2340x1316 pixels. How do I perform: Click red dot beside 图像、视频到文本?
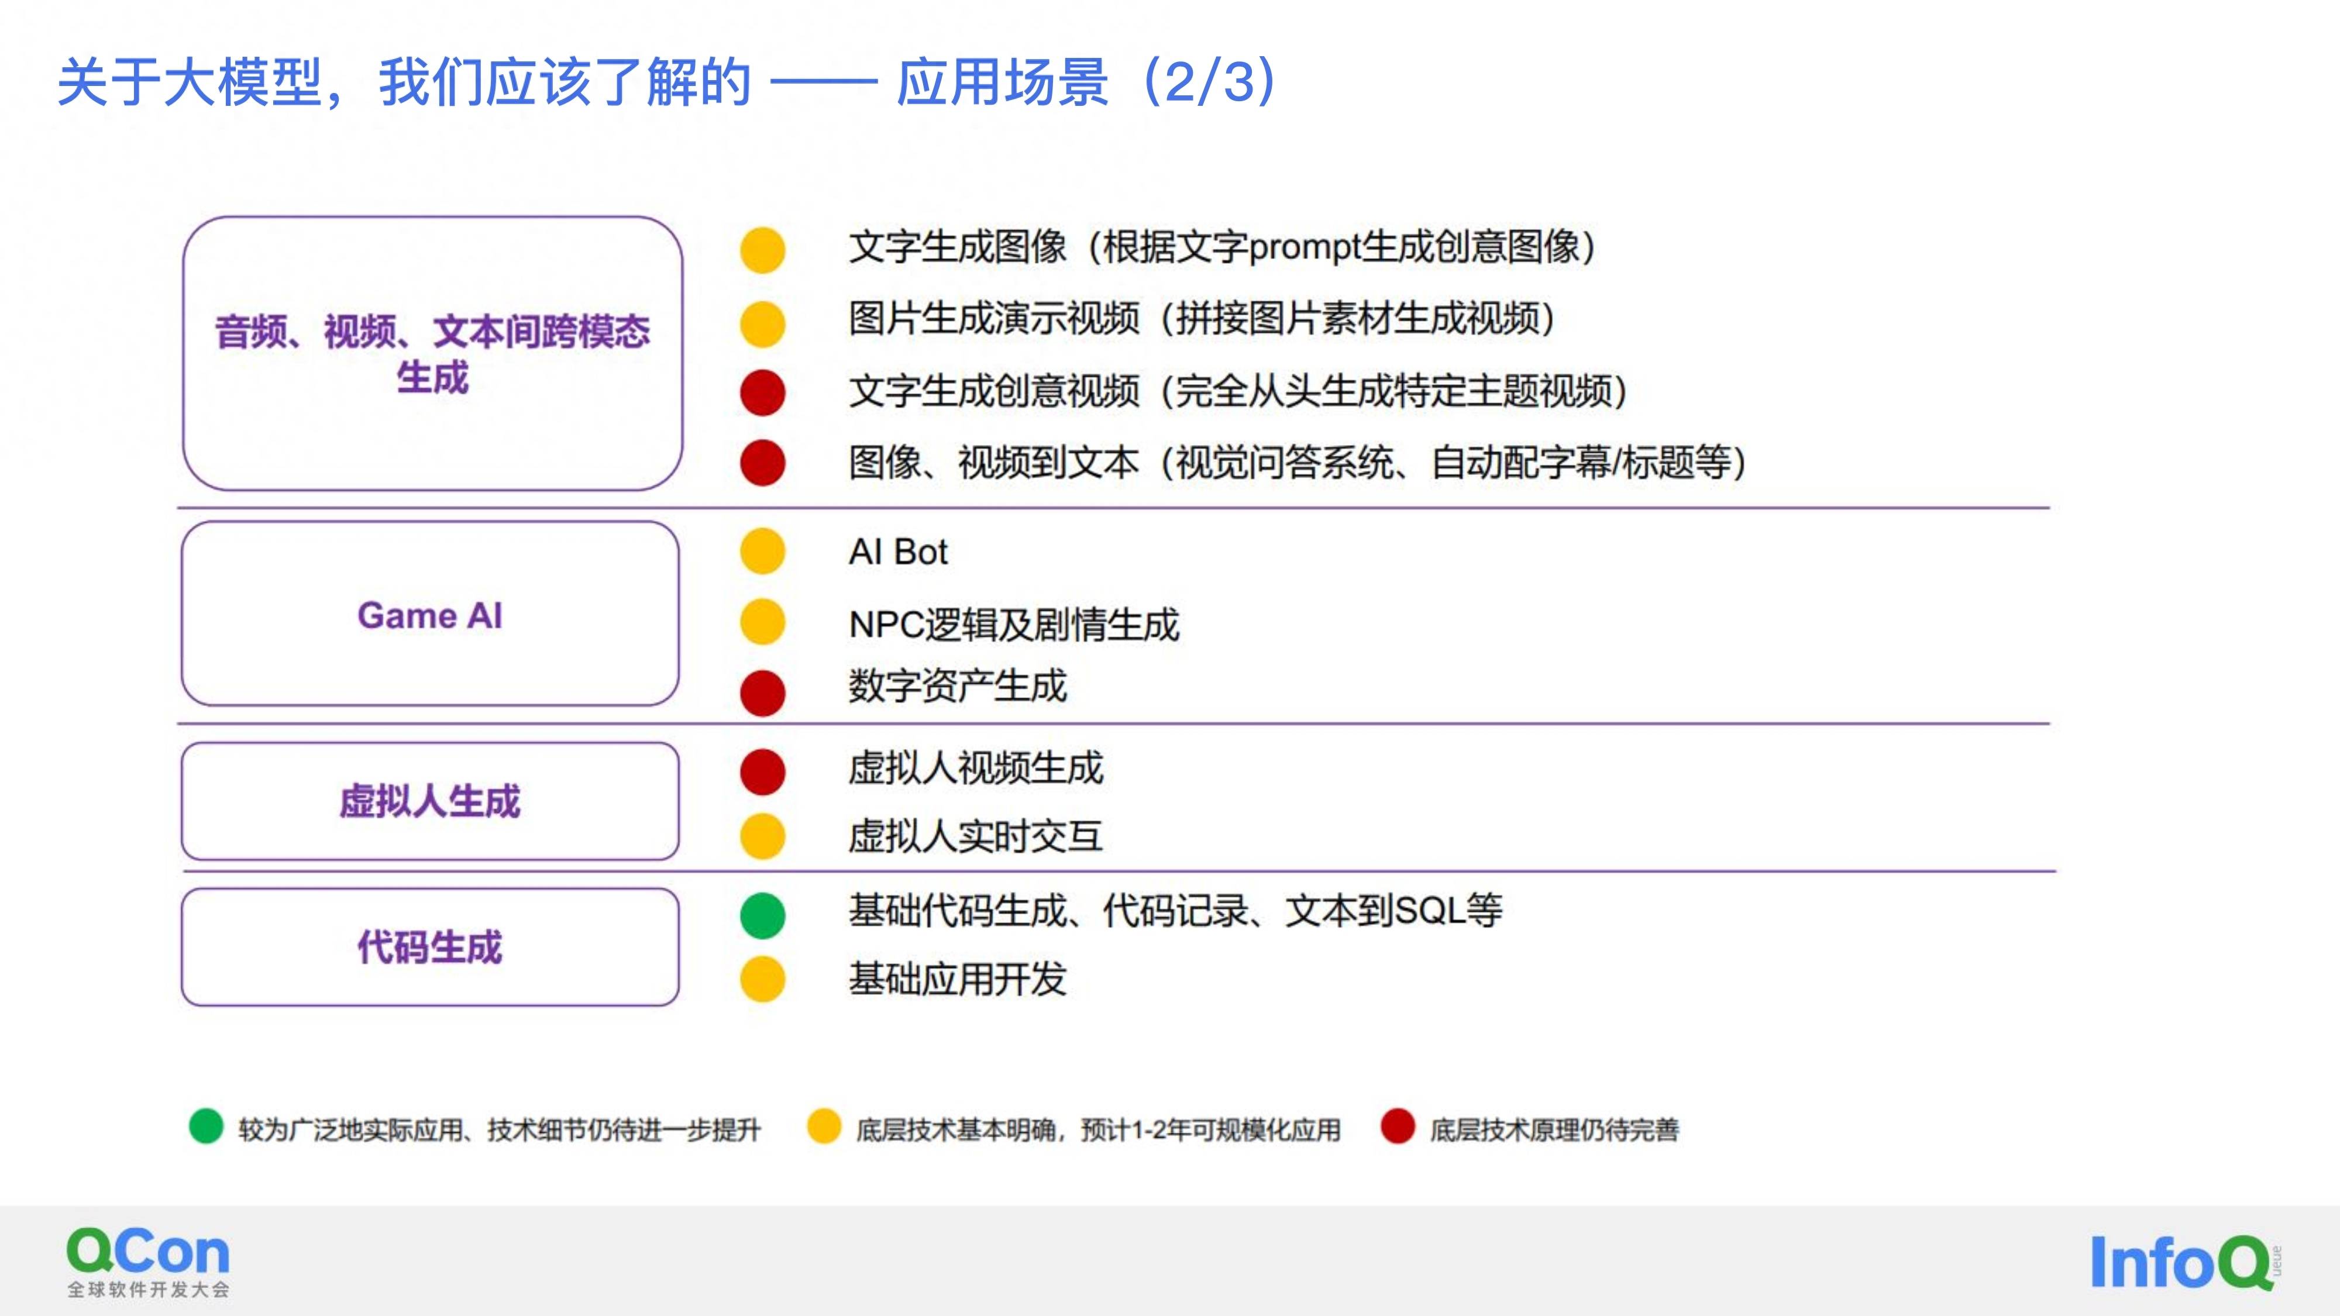pos(762,463)
